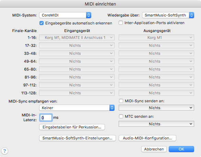Viewport: 201px width, 157px height.
Task: Click the Ausgangsgerät column heading
Action: [x=157, y=31]
